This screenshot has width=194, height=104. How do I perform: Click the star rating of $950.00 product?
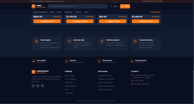click(x=57, y=17)
